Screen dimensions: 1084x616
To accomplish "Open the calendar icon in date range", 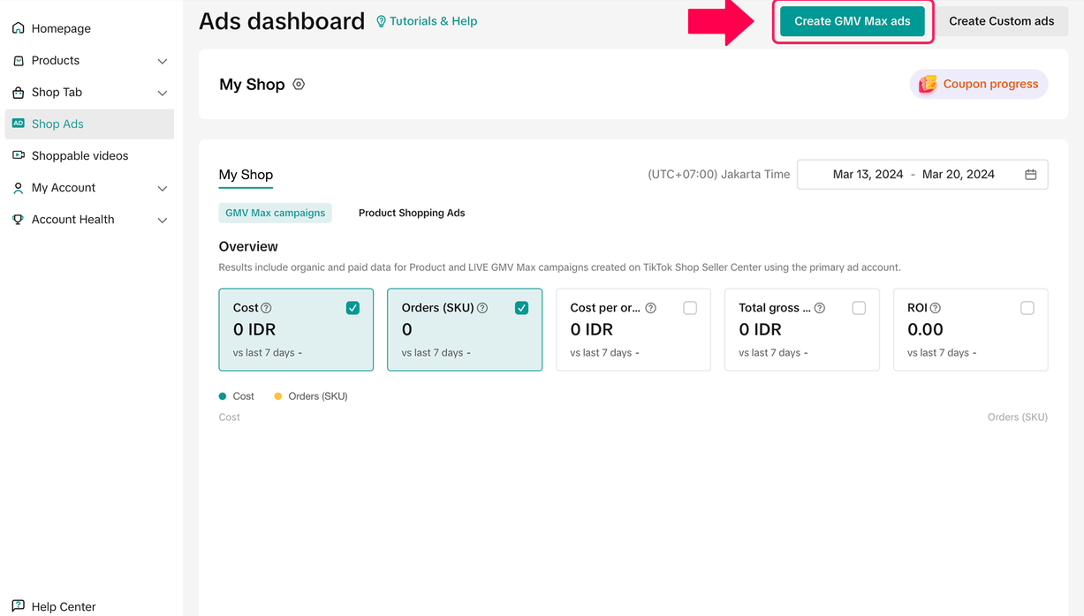I will [1030, 175].
